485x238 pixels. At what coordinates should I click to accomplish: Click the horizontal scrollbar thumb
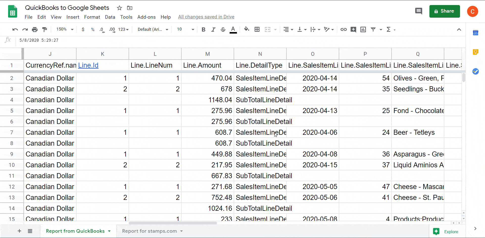(173, 223)
